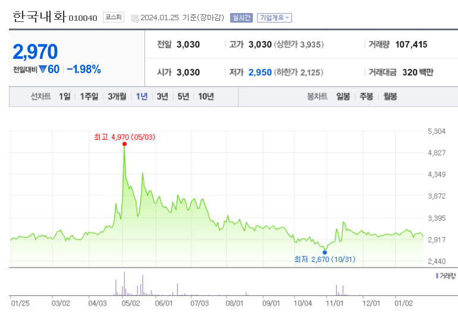Click the 거래량 legend marker

point(437,276)
